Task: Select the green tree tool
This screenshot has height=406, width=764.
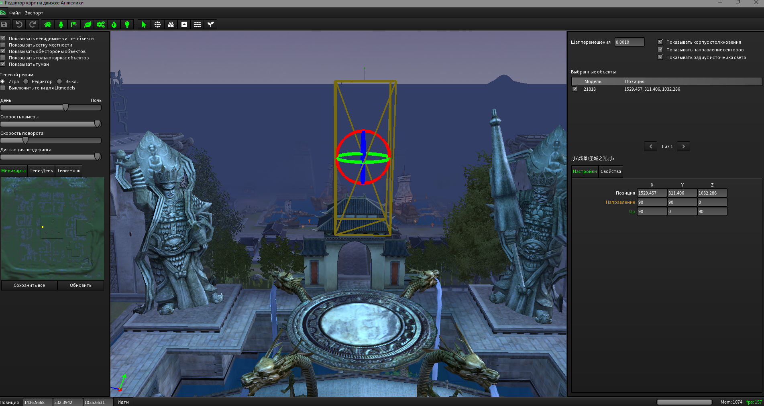Action: pyautogui.click(x=61, y=24)
